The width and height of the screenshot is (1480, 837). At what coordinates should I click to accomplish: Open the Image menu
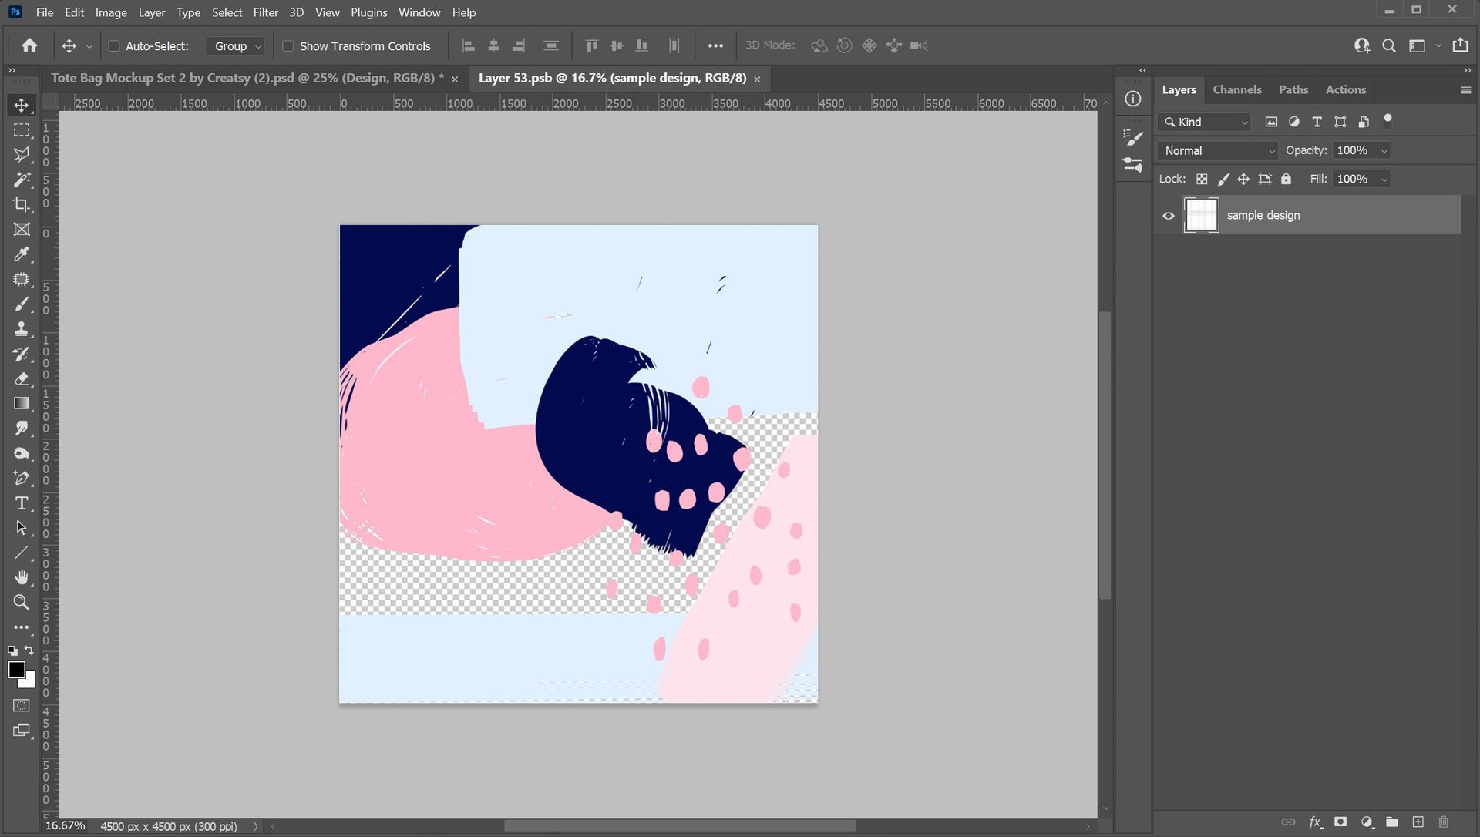(x=111, y=12)
